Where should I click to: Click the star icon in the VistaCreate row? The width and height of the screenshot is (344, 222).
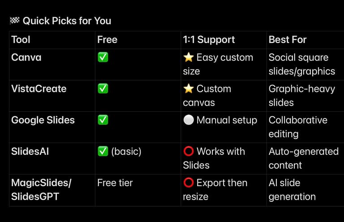click(x=188, y=89)
